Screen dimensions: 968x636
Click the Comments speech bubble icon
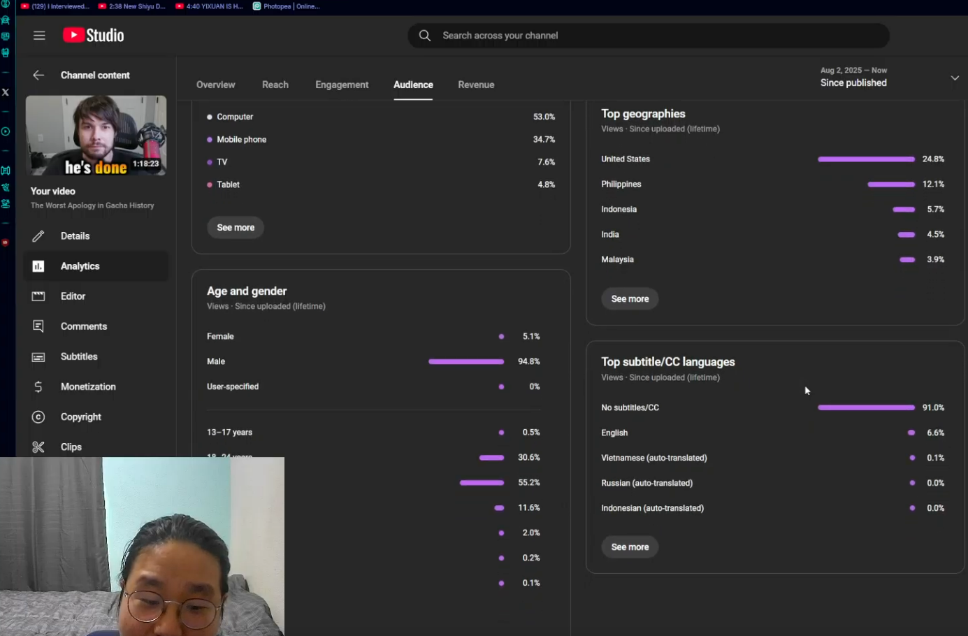tap(38, 326)
